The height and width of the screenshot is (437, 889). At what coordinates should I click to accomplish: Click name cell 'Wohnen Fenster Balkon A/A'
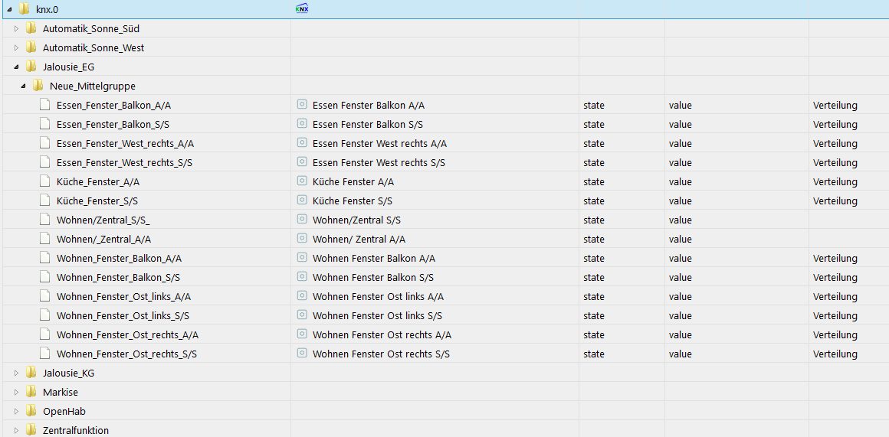pos(374,259)
